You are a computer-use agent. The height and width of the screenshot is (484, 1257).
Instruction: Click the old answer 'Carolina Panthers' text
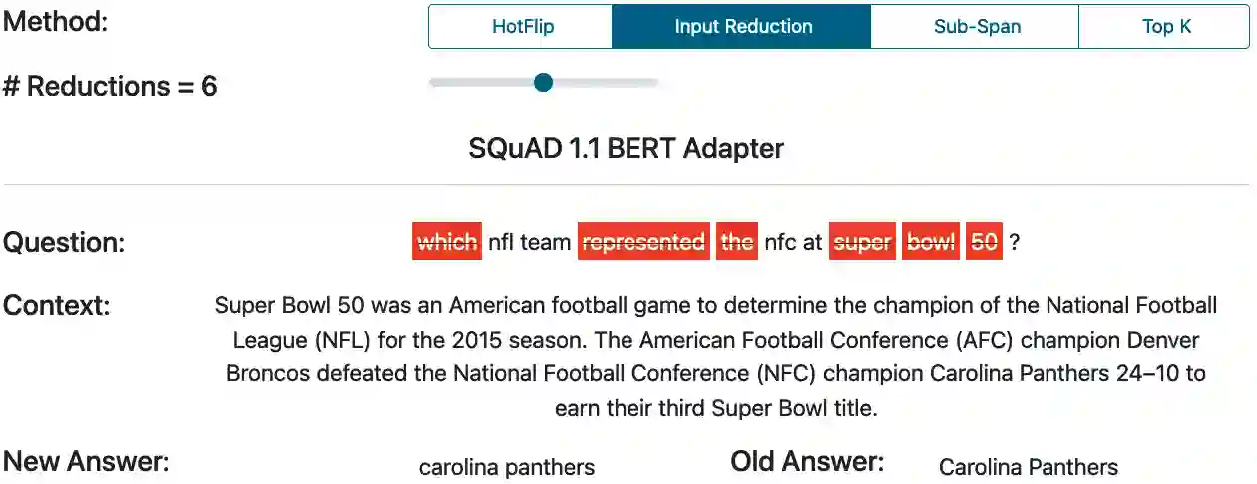tap(1028, 467)
